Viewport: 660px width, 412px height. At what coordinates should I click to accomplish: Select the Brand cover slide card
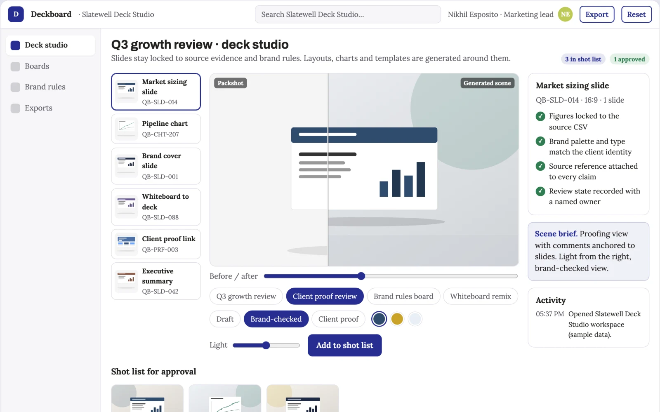156,166
